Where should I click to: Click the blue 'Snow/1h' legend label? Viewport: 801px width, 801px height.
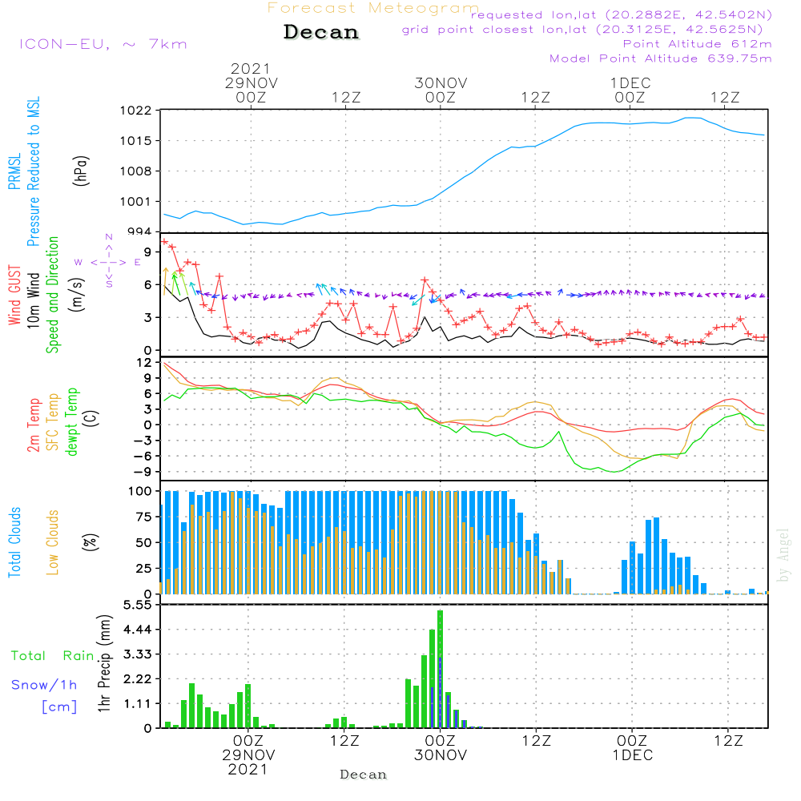point(44,685)
